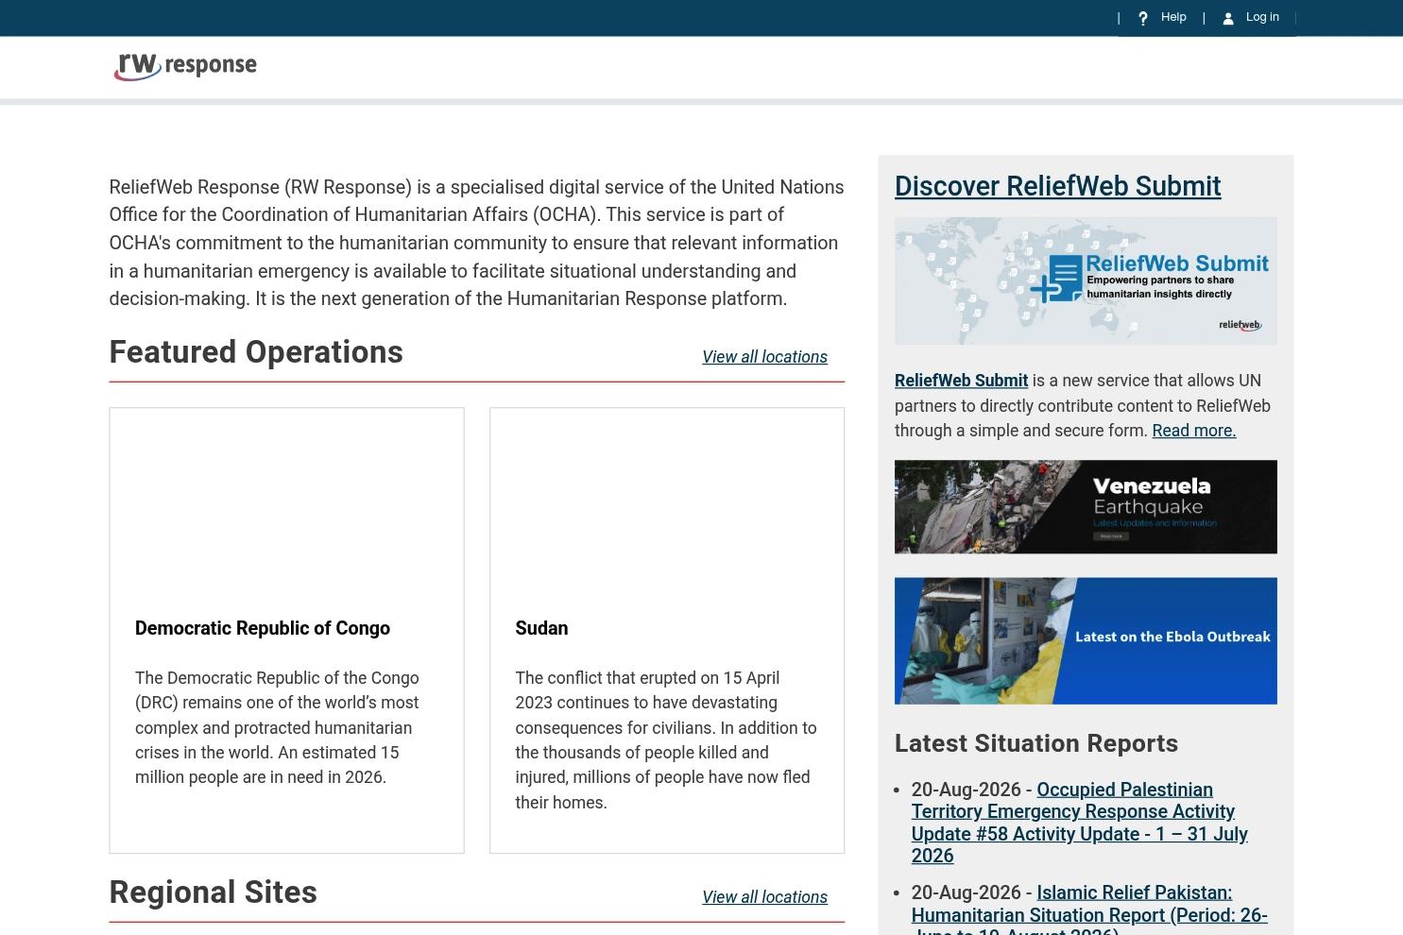Open the Democratic Republic of Congo card title
Viewport: 1403px width, 935px height.
tap(263, 628)
